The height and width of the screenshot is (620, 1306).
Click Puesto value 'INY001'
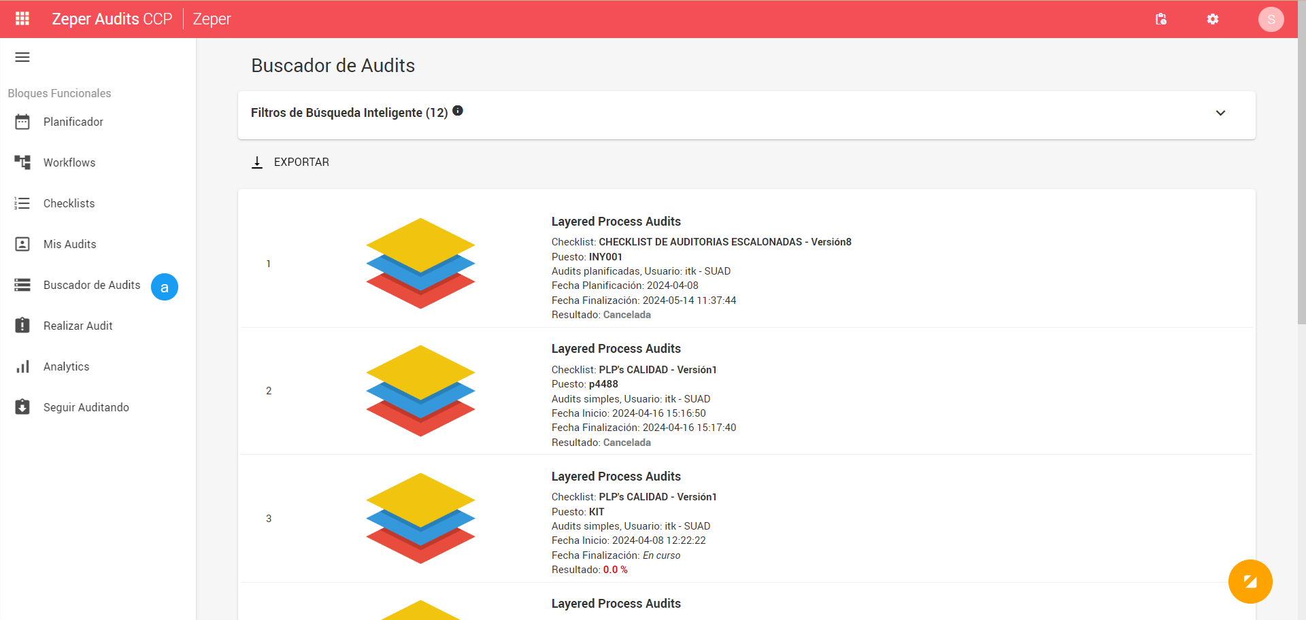click(x=605, y=257)
